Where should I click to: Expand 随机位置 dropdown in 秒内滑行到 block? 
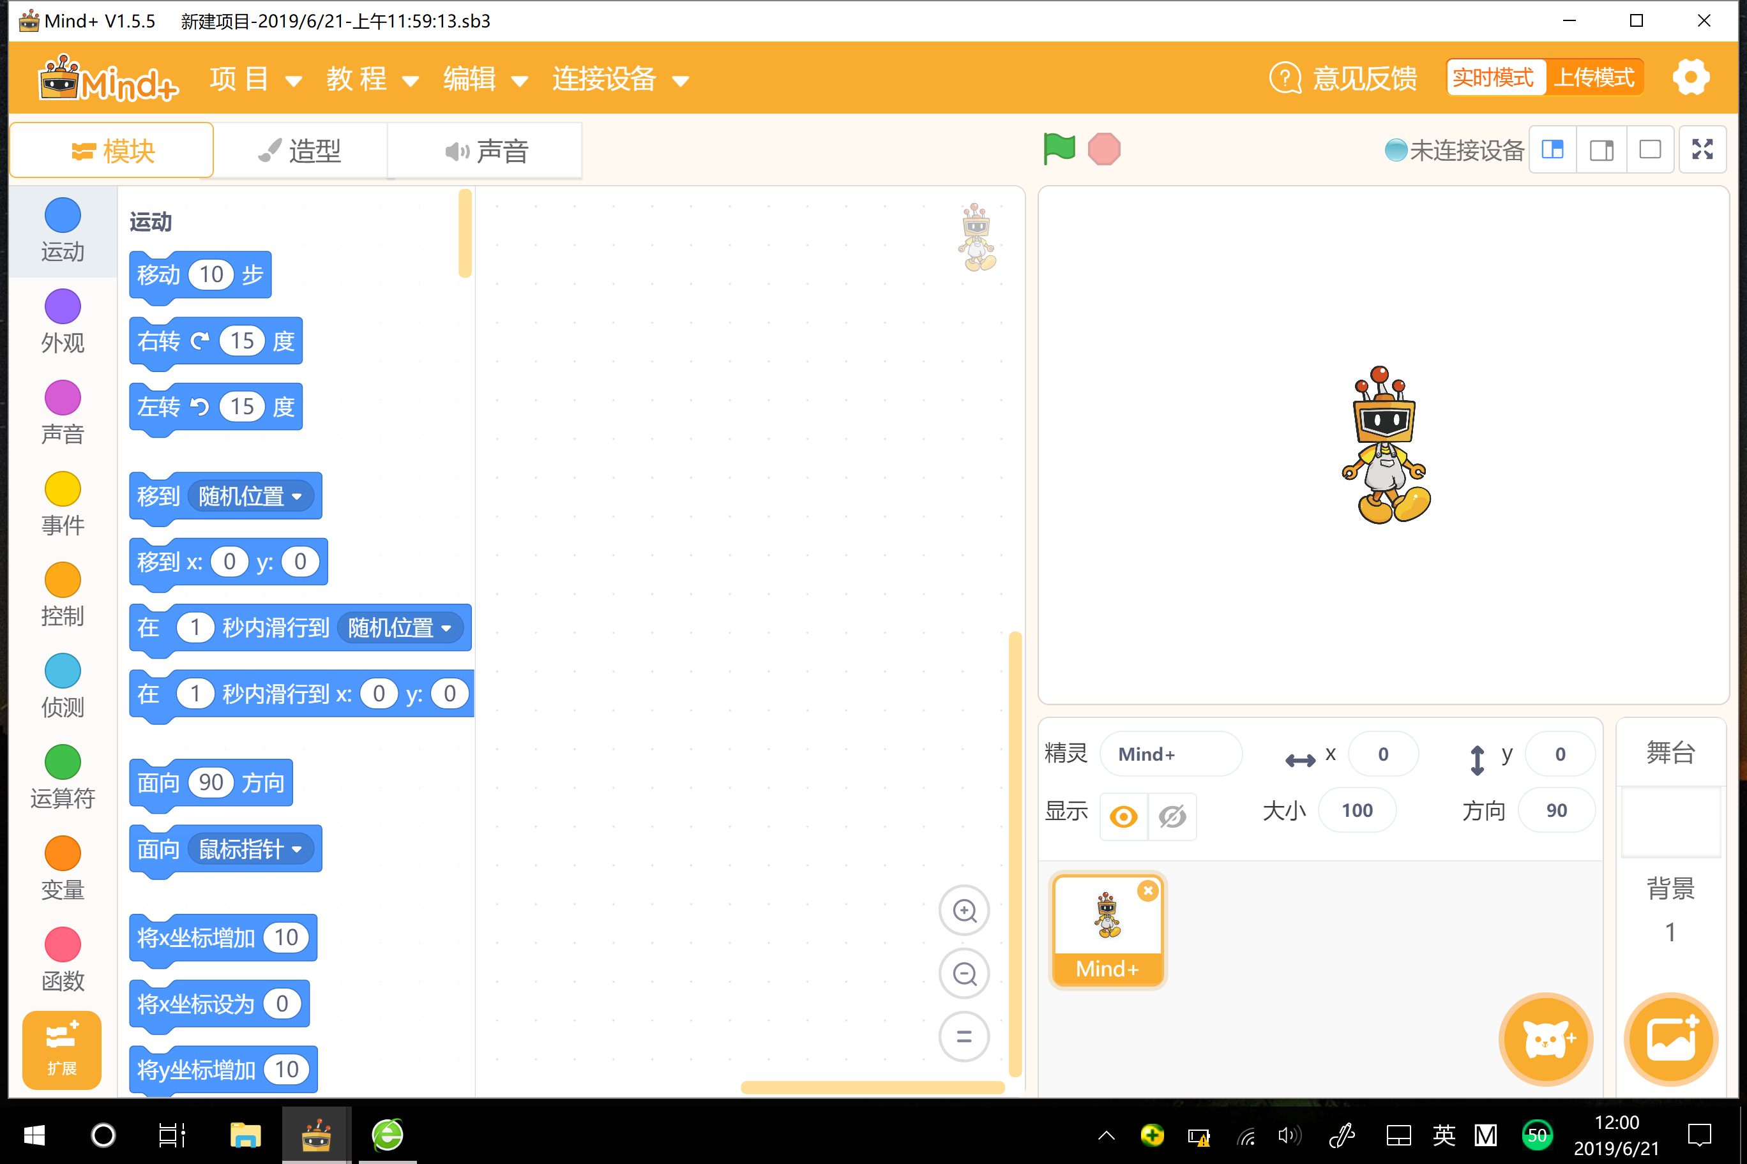(400, 628)
